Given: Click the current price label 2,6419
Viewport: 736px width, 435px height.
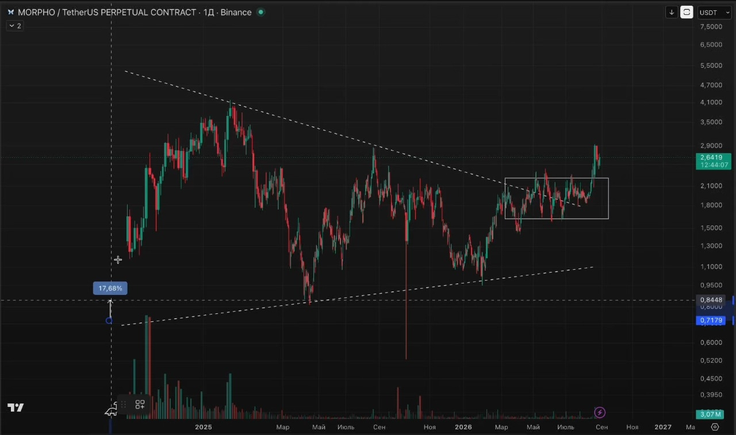Looking at the screenshot, I should [x=711, y=157].
